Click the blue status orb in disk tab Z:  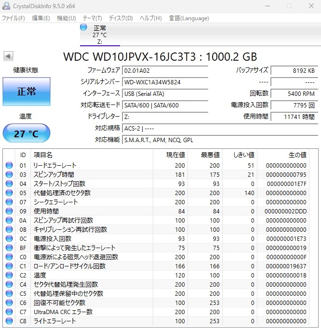click(x=83, y=27)
